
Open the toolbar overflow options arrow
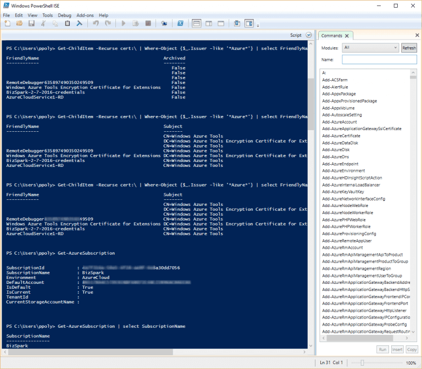(258, 25)
